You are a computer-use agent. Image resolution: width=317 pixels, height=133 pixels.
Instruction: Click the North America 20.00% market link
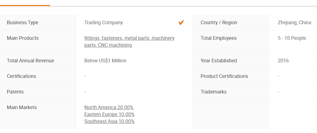point(109,107)
